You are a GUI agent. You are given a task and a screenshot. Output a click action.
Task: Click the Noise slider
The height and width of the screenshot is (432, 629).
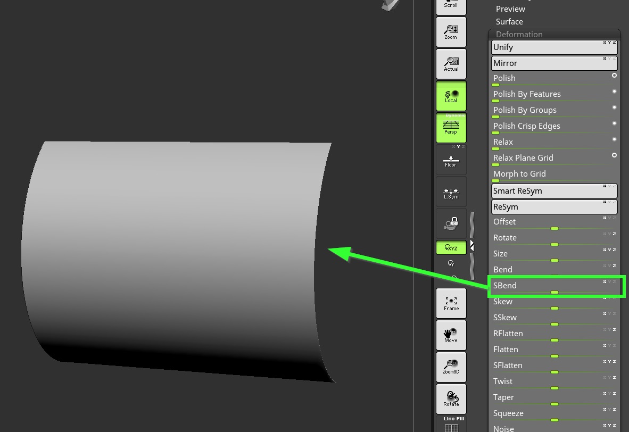point(554,428)
